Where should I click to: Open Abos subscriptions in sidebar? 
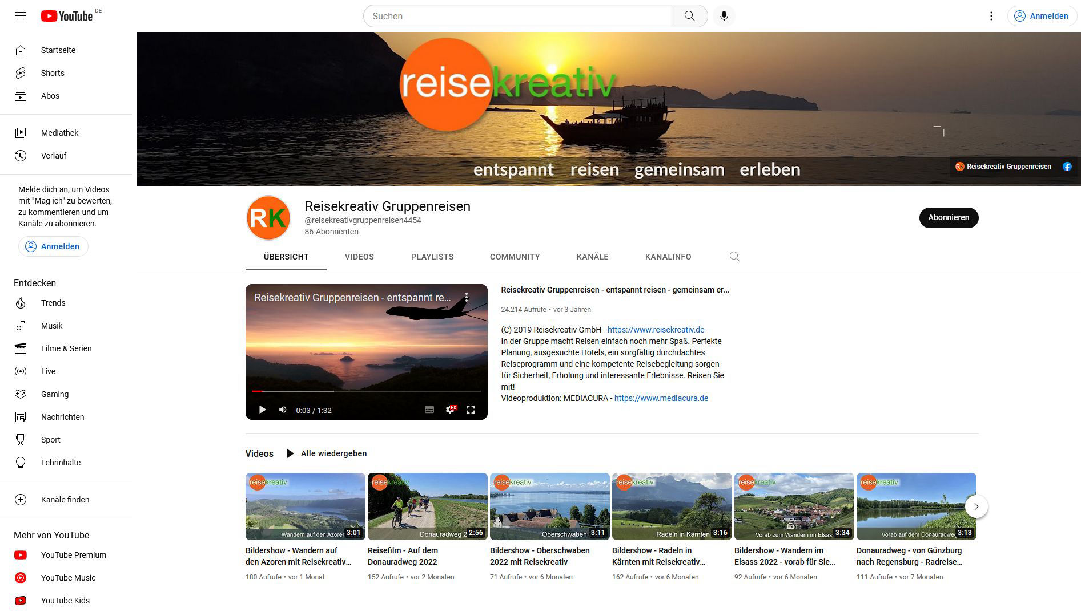(66, 96)
